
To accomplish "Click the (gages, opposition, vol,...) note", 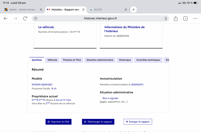I will [x=114, y=102].
